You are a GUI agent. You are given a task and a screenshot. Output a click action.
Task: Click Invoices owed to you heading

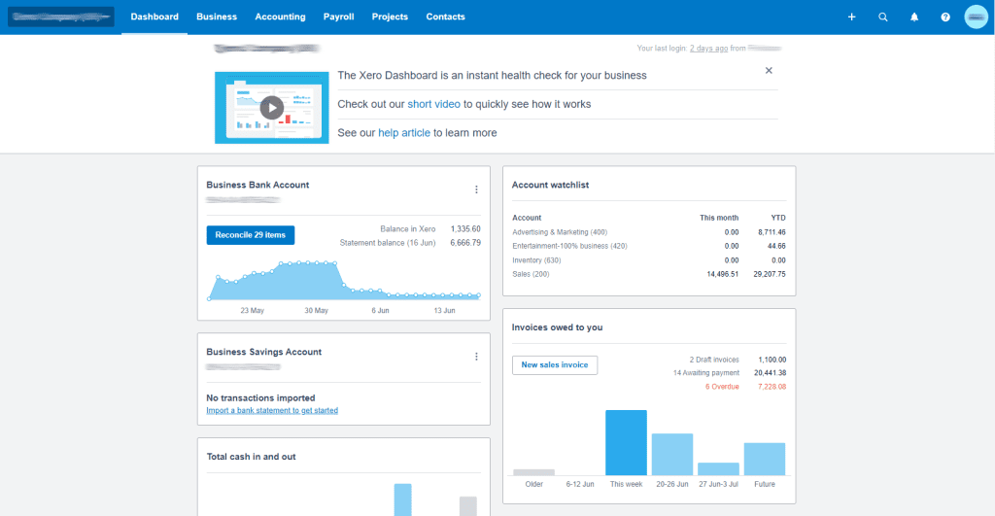557,327
